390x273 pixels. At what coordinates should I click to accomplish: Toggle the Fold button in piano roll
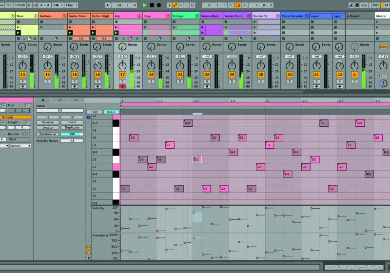95,112
